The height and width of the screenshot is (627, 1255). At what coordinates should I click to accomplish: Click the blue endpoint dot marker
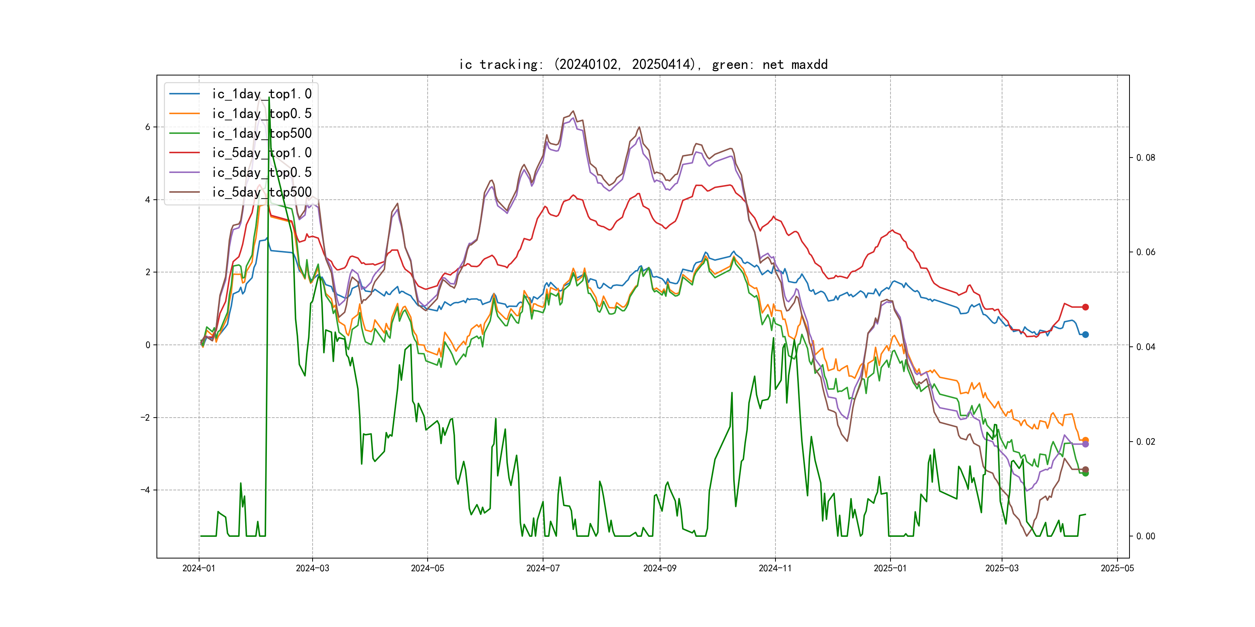point(1085,334)
